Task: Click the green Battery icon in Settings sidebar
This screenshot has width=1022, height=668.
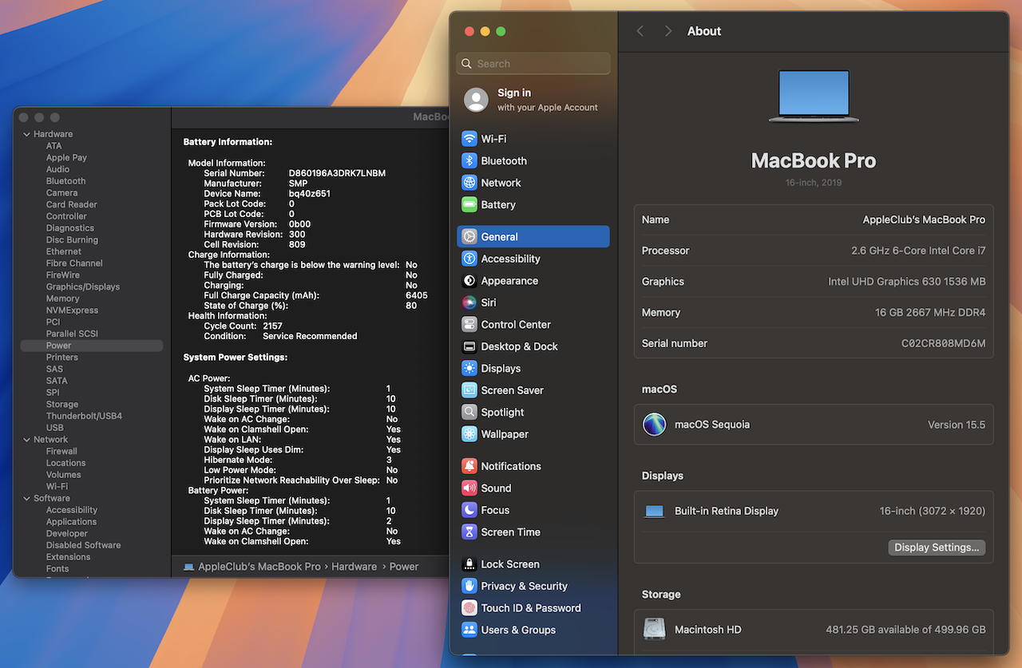Action: 469,204
